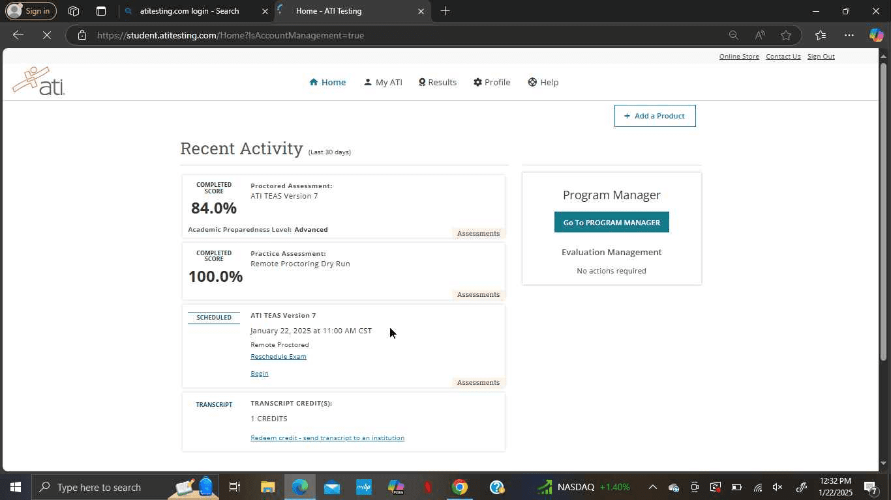This screenshot has height=500, width=891.
Task: Open Google Chrome from the taskbar
Action: [x=460, y=487]
